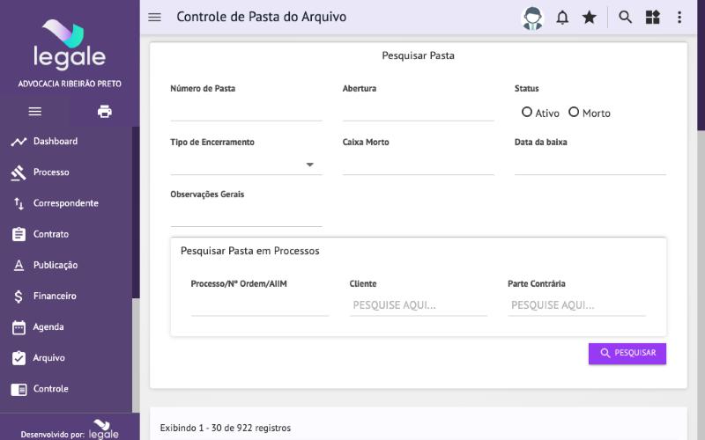Click the Correspondente arrows icon
Viewport: 705px width, 440px height.
[19, 203]
